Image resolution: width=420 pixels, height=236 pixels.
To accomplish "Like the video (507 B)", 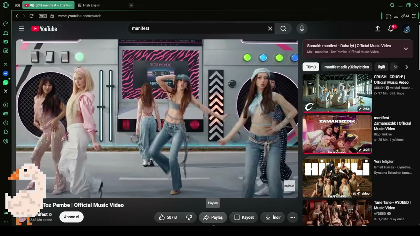I will (x=168, y=217).
